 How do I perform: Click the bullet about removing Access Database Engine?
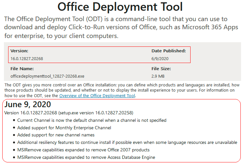[x=86, y=158]
